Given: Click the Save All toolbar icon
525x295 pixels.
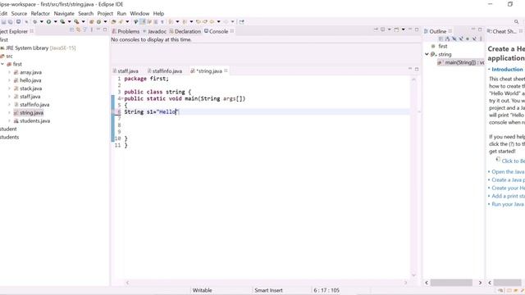Looking at the screenshot, I should coord(11,22).
